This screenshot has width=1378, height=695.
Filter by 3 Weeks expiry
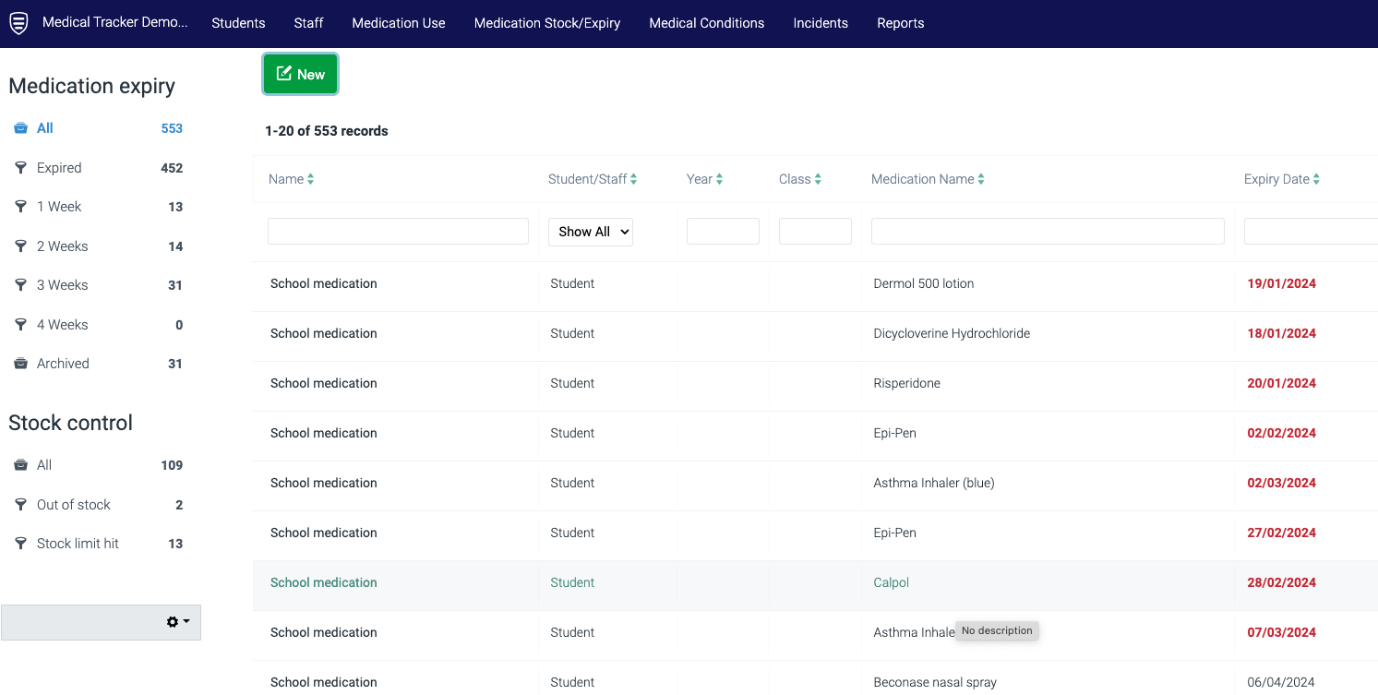coord(63,285)
